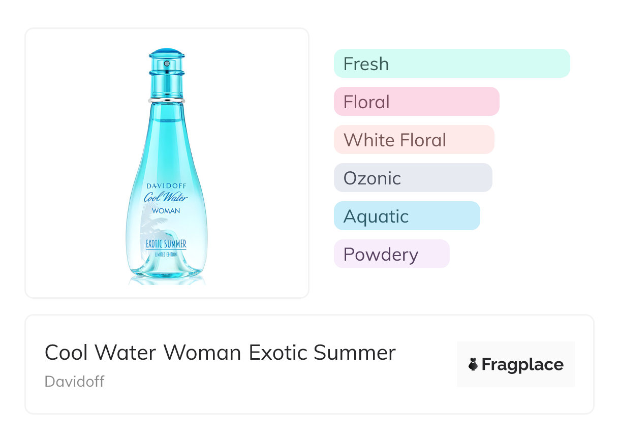Click the Cool Water script logo on bottle
This screenshot has height=439, width=619.
tap(166, 198)
